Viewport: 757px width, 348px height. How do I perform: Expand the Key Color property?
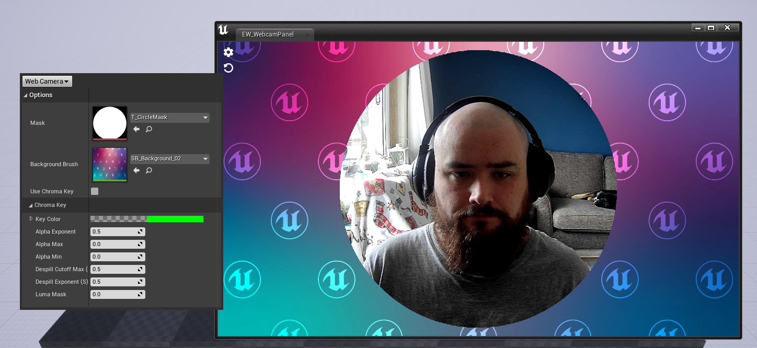point(31,219)
